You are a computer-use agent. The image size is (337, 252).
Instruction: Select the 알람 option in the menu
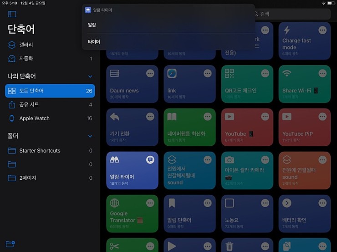click(168, 25)
